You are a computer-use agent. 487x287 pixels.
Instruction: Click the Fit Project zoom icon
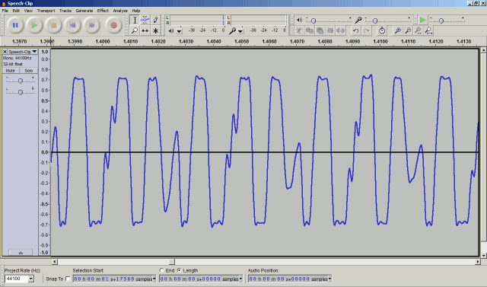pyautogui.click(x=428, y=30)
